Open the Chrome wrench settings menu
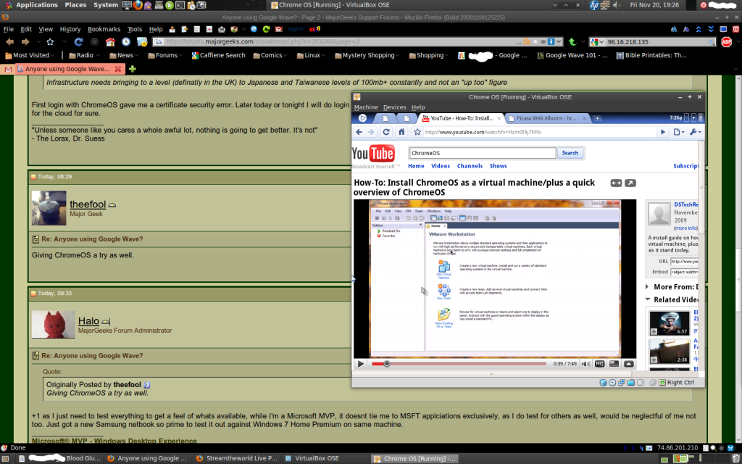This screenshot has width=742, height=464. (694, 132)
